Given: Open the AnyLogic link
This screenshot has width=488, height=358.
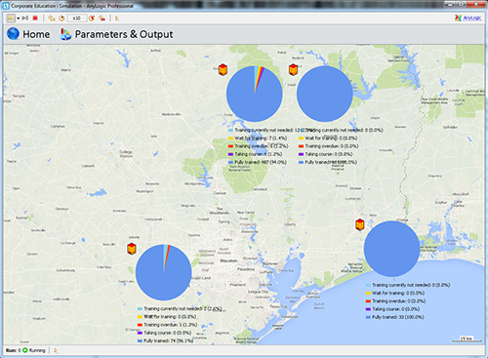Looking at the screenshot, I should (468, 18).
